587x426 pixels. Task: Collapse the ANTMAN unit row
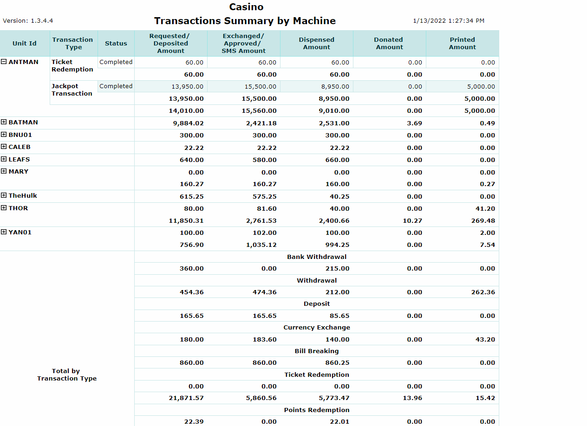(4, 61)
